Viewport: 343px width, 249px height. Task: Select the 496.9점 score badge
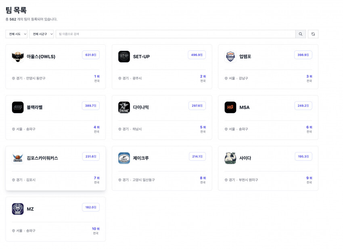(197, 55)
